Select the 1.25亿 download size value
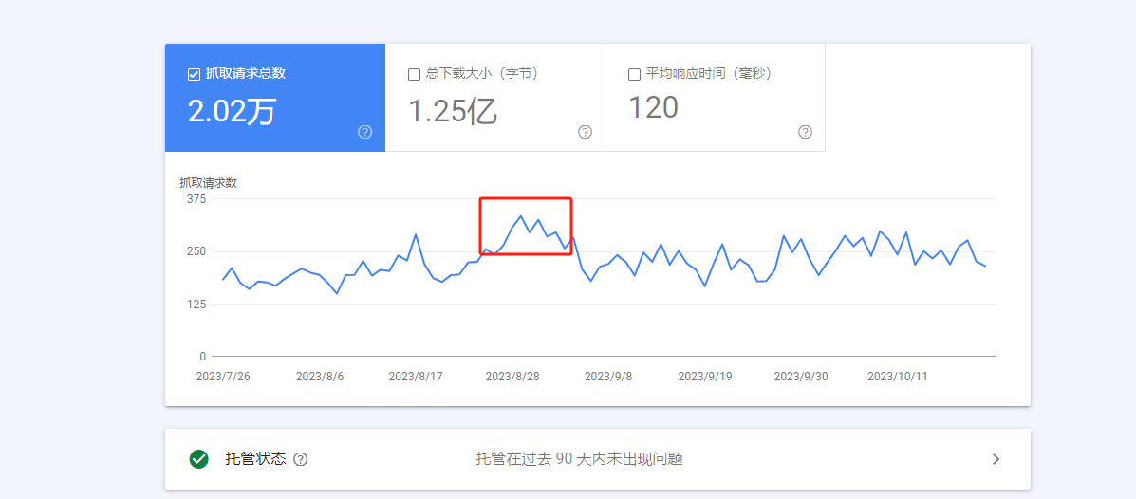The width and height of the screenshot is (1136, 499). [453, 111]
